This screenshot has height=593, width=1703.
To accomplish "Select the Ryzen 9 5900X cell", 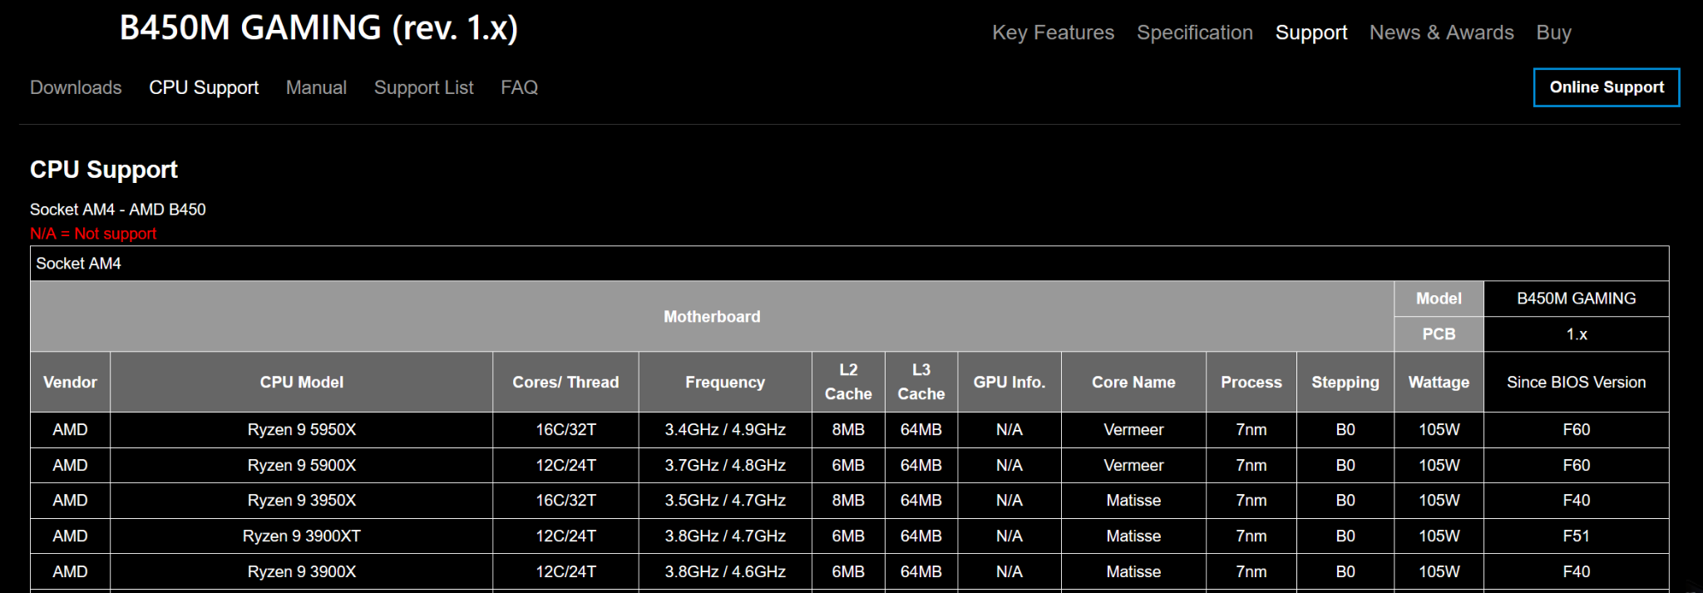I will (301, 466).
